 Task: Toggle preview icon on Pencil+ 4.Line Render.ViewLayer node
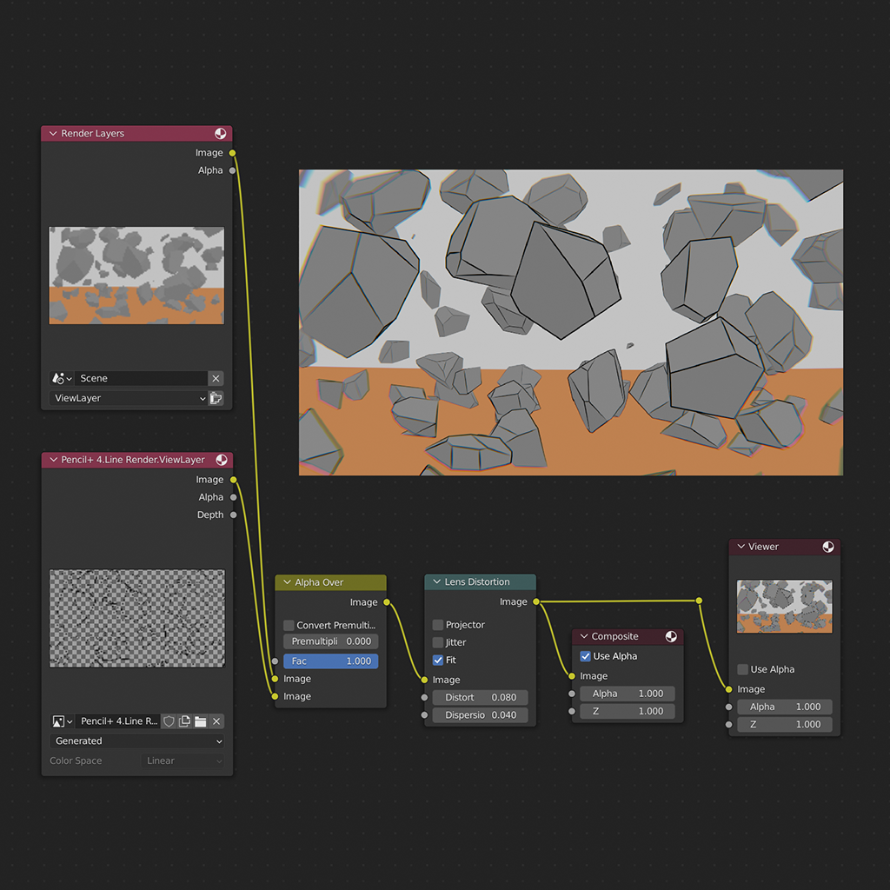click(222, 460)
